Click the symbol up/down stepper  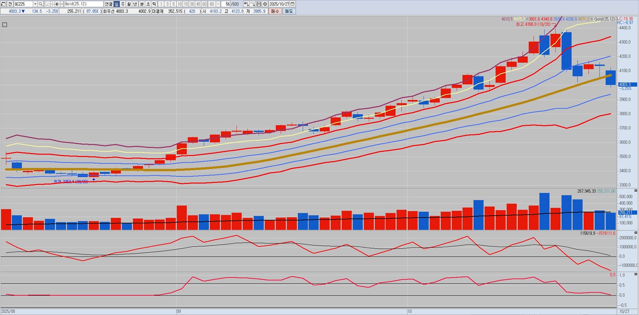click(x=52, y=4)
